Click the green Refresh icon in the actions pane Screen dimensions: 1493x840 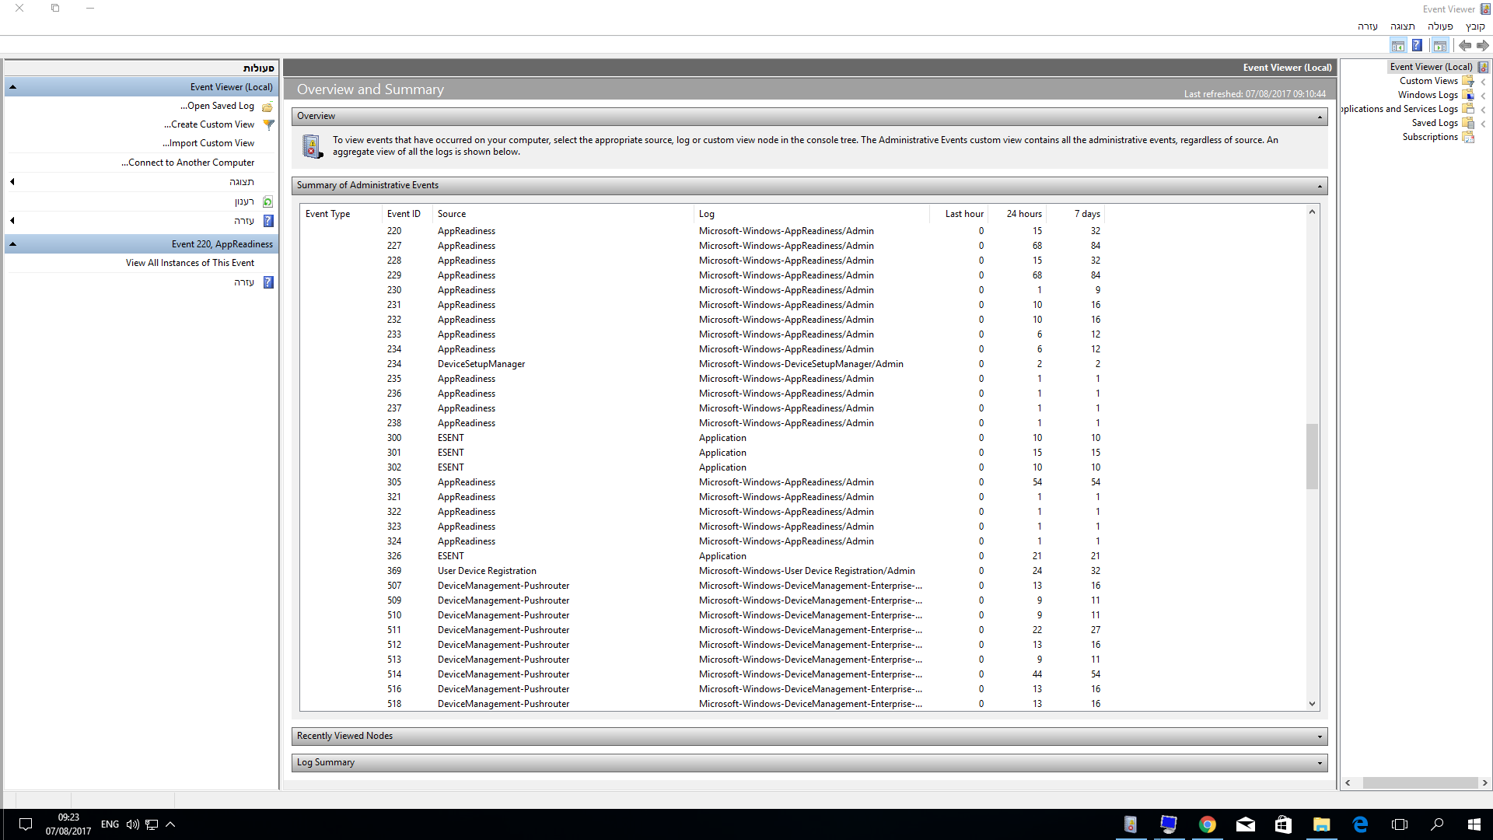coord(267,201)
